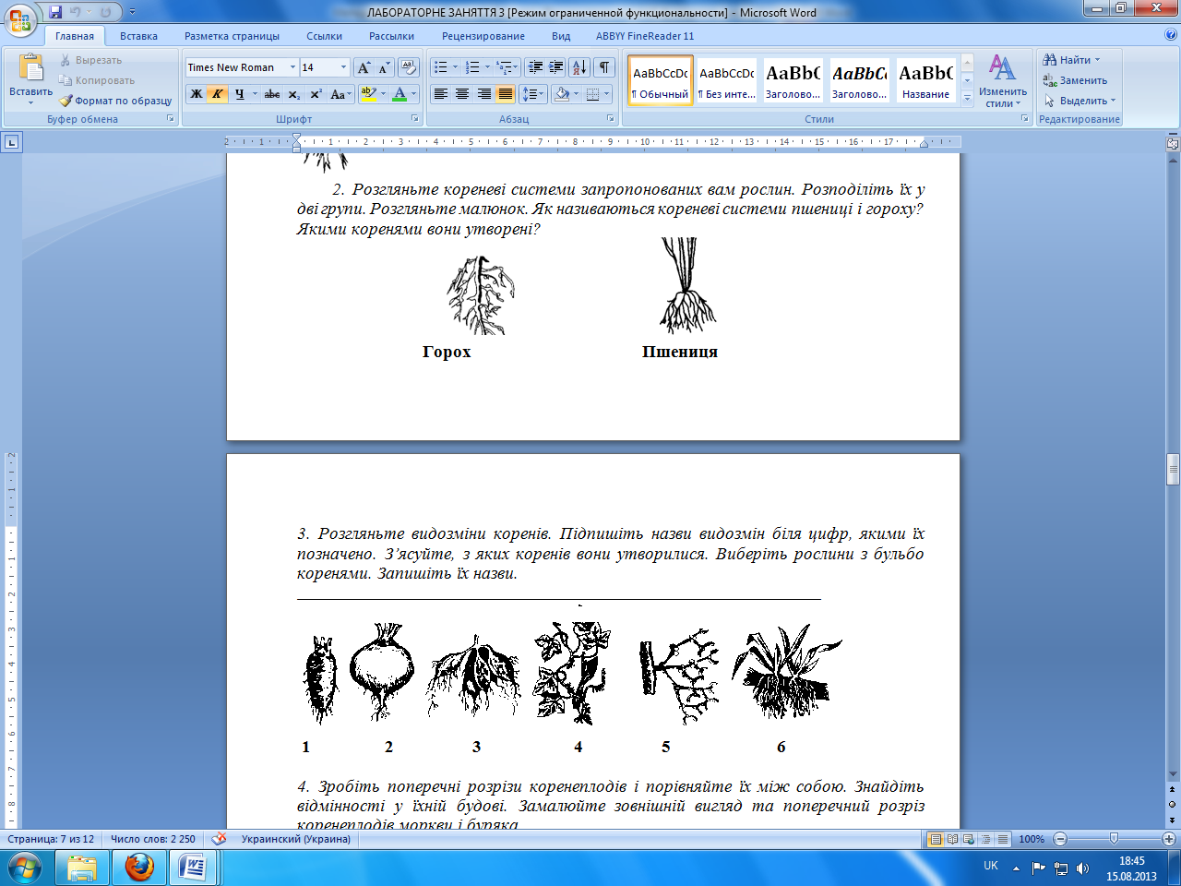Apply text highlight color

pos(368,94)
